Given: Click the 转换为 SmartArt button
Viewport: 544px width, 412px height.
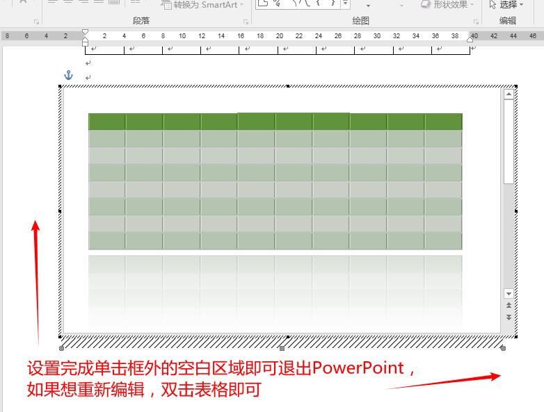Looking at the screenshot, I should (x=203, y=5).
